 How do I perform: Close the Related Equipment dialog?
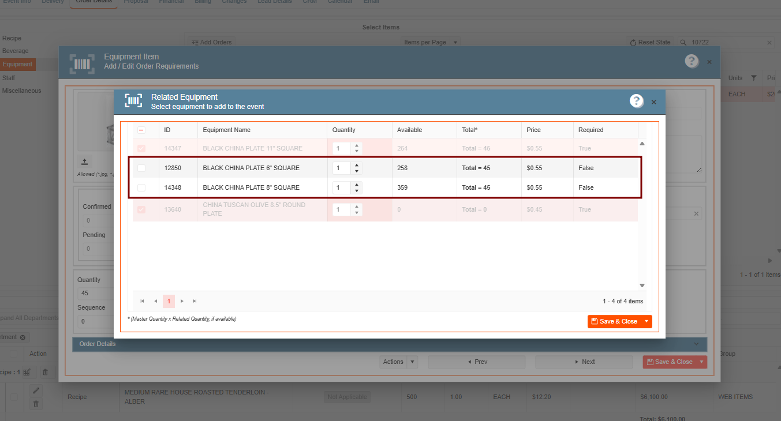pyautogui.click(x=654, y=102)
